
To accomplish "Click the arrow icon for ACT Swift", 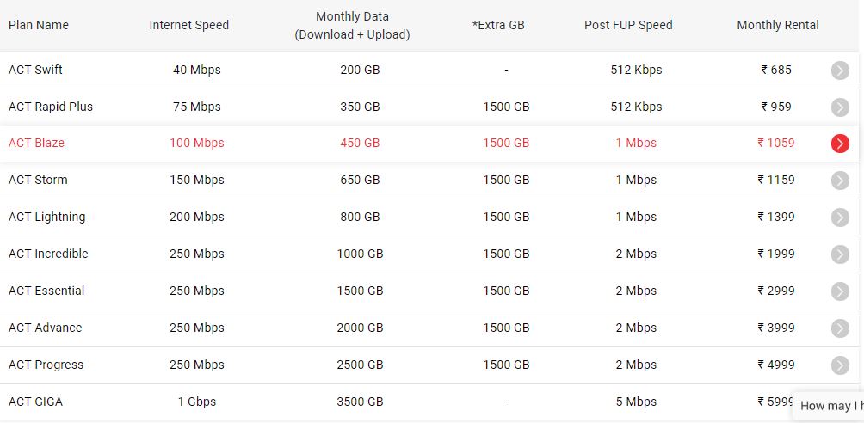I will tap(840, 70).
